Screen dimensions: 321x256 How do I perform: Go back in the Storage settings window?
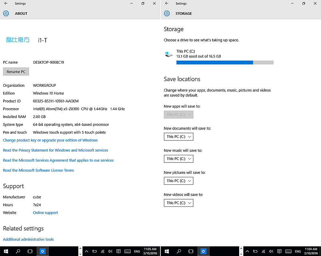point(167,4)
